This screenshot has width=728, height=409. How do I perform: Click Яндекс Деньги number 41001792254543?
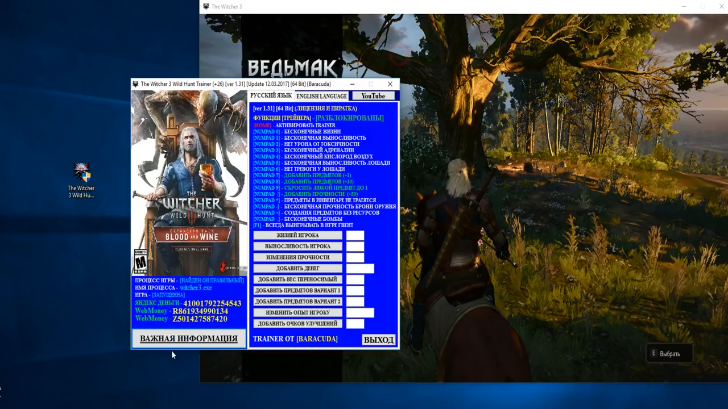212,303
